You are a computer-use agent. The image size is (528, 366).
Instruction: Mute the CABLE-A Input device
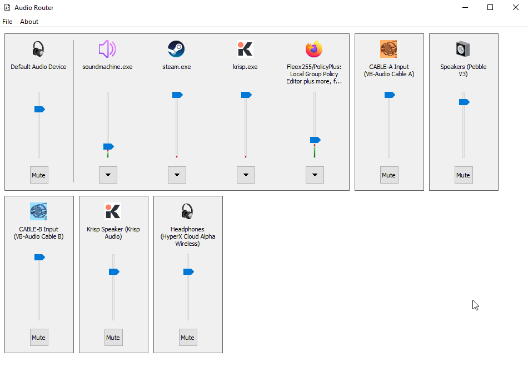(x=389, y=175)
